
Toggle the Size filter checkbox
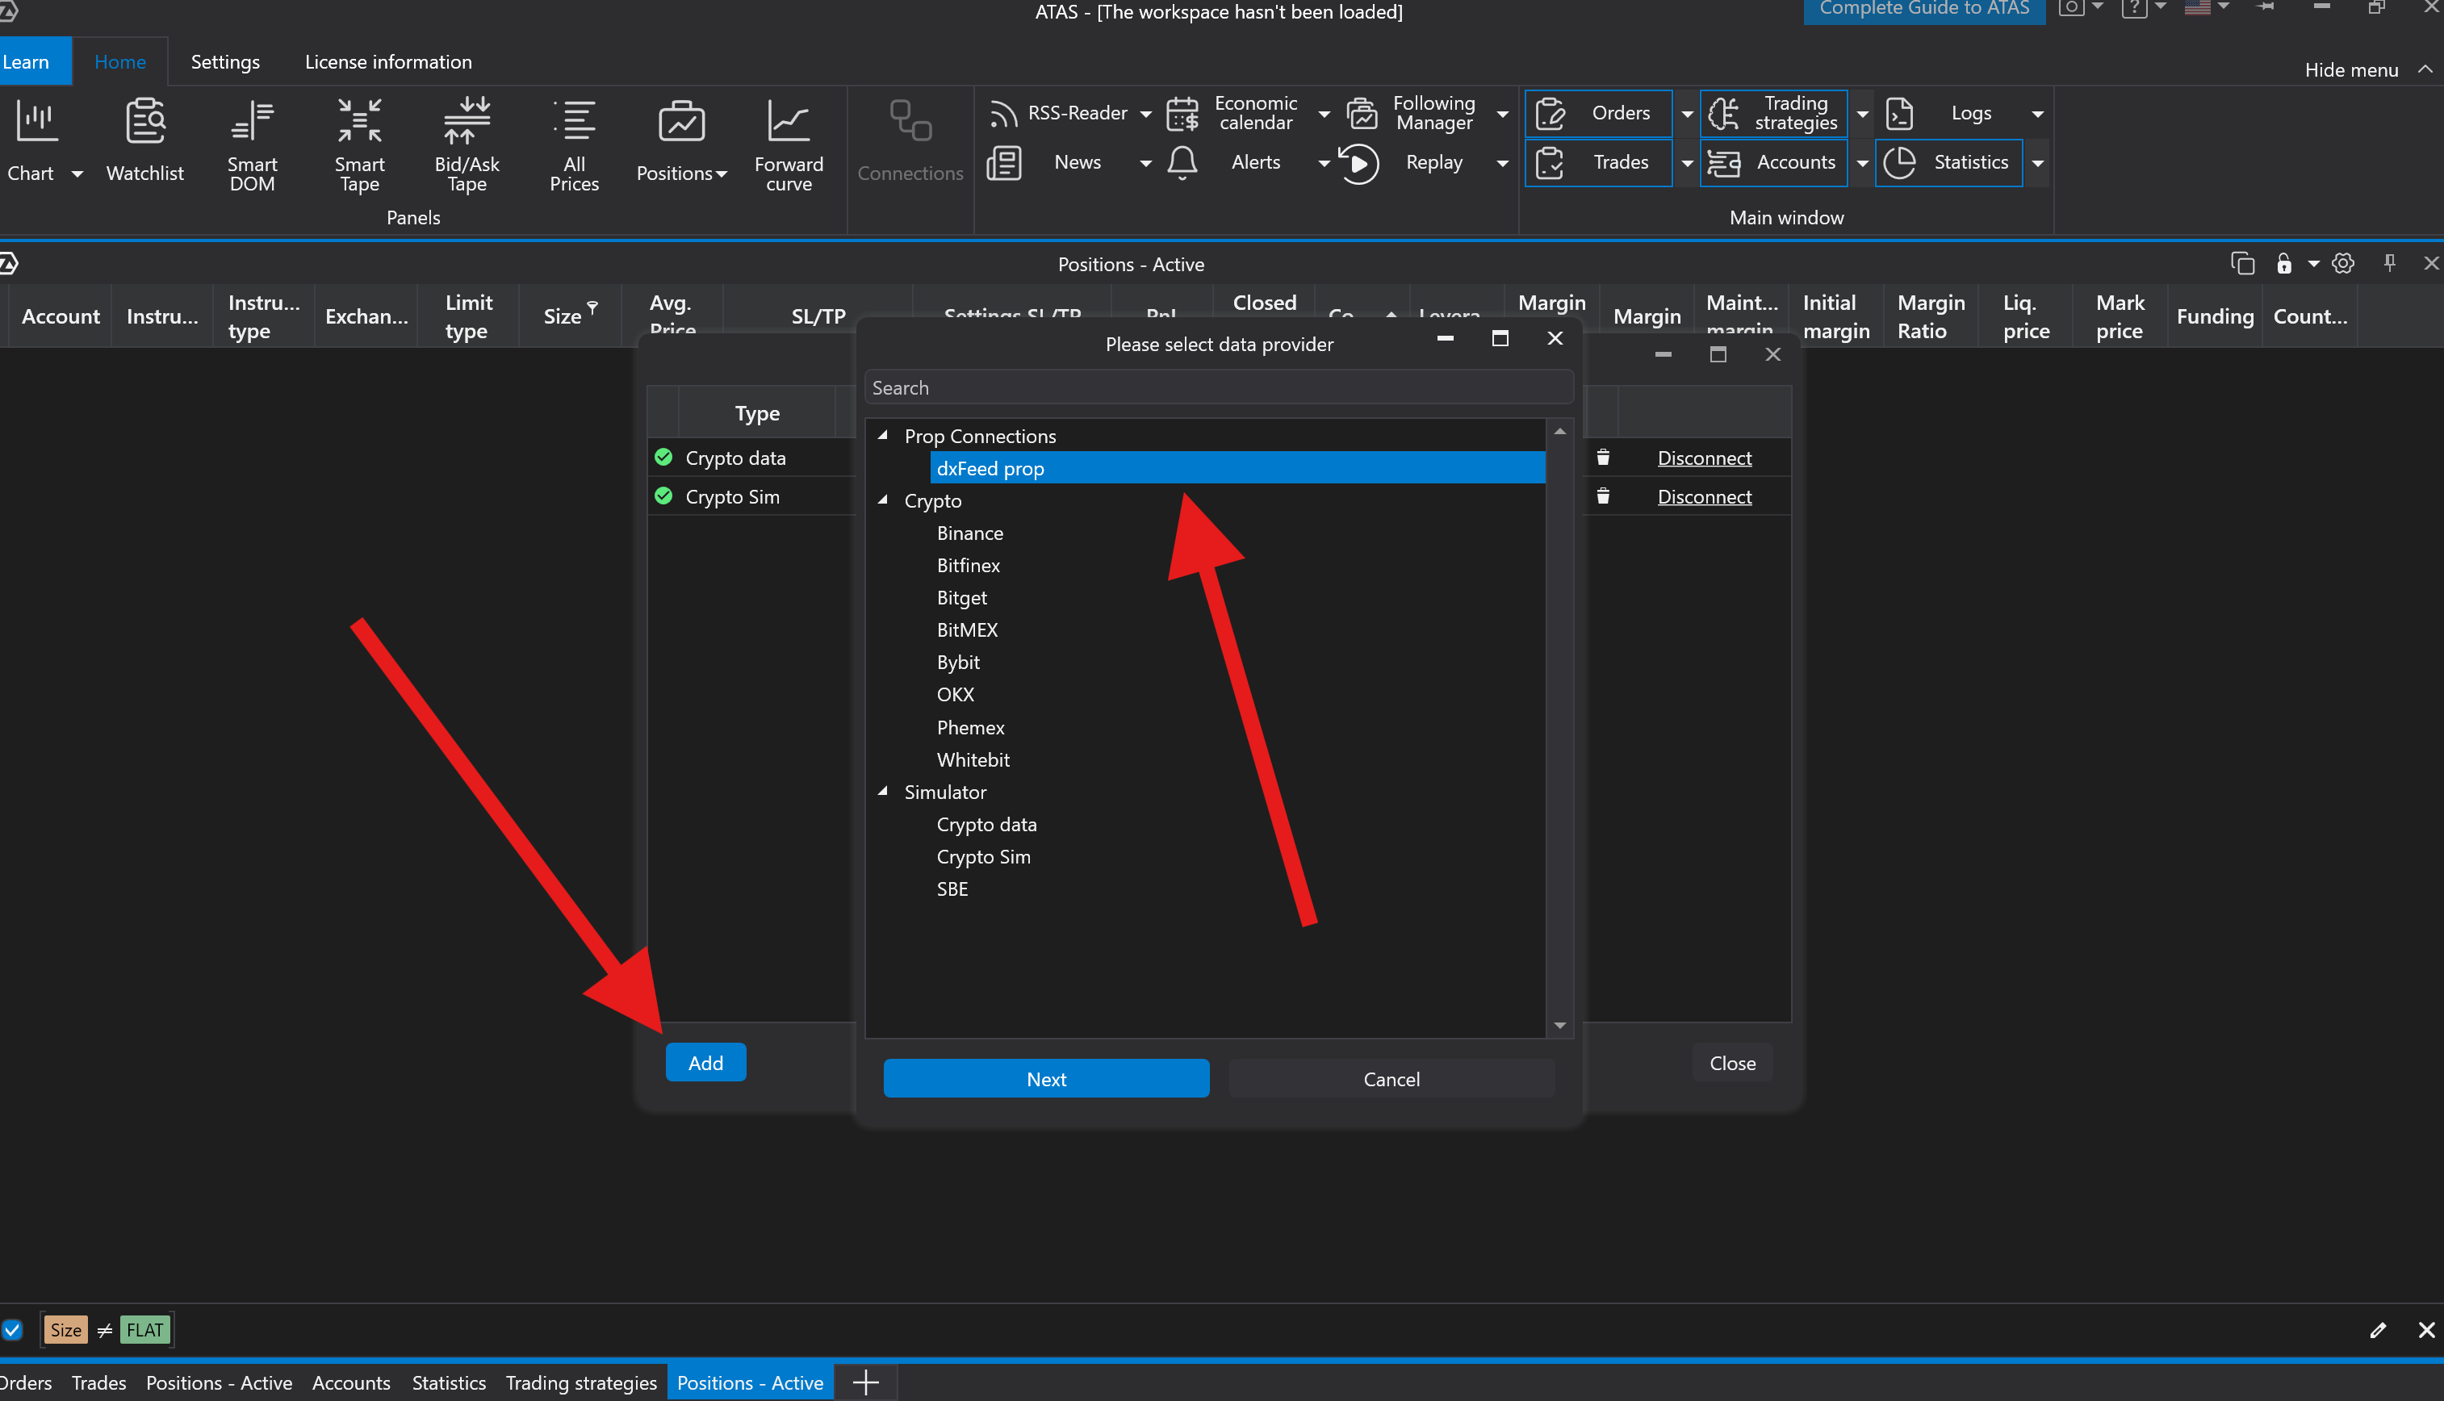(12, 1330)
